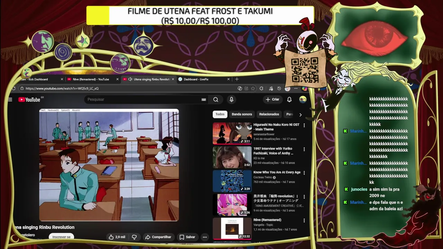Open options menu for Rêve (Remastered) suggestion
The height and width of the screenshot is (249, 443).
pyautogui.click(x=304, y=221)
